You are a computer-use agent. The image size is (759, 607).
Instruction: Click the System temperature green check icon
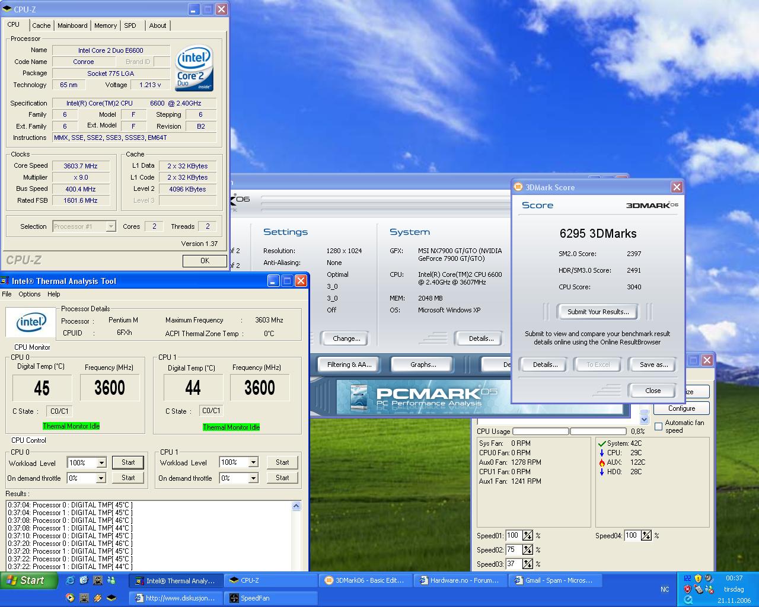click(602, 443)
